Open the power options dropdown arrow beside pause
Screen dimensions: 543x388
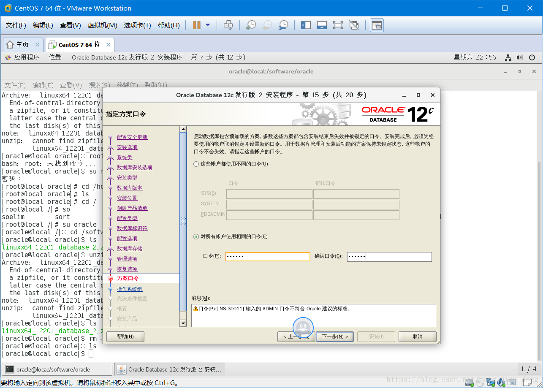pyautogui.click(x=208, y=25)
